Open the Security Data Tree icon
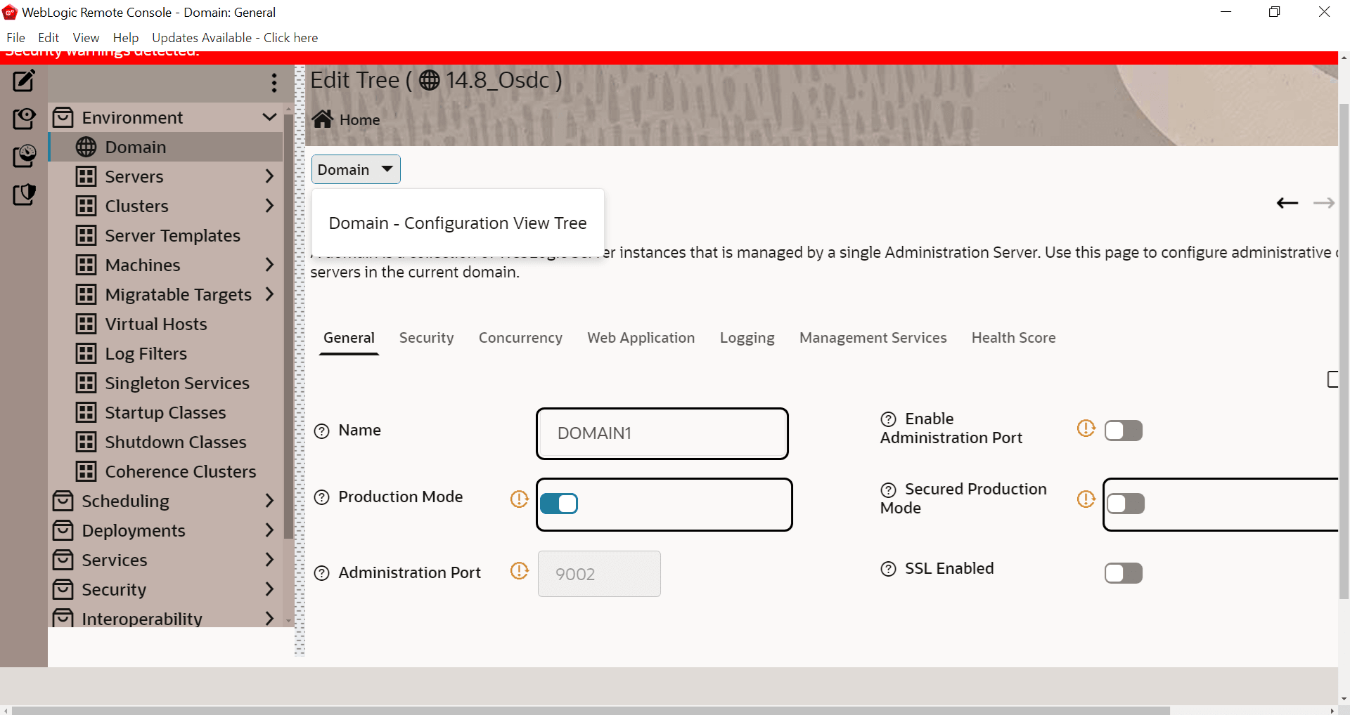 [24, 194]
